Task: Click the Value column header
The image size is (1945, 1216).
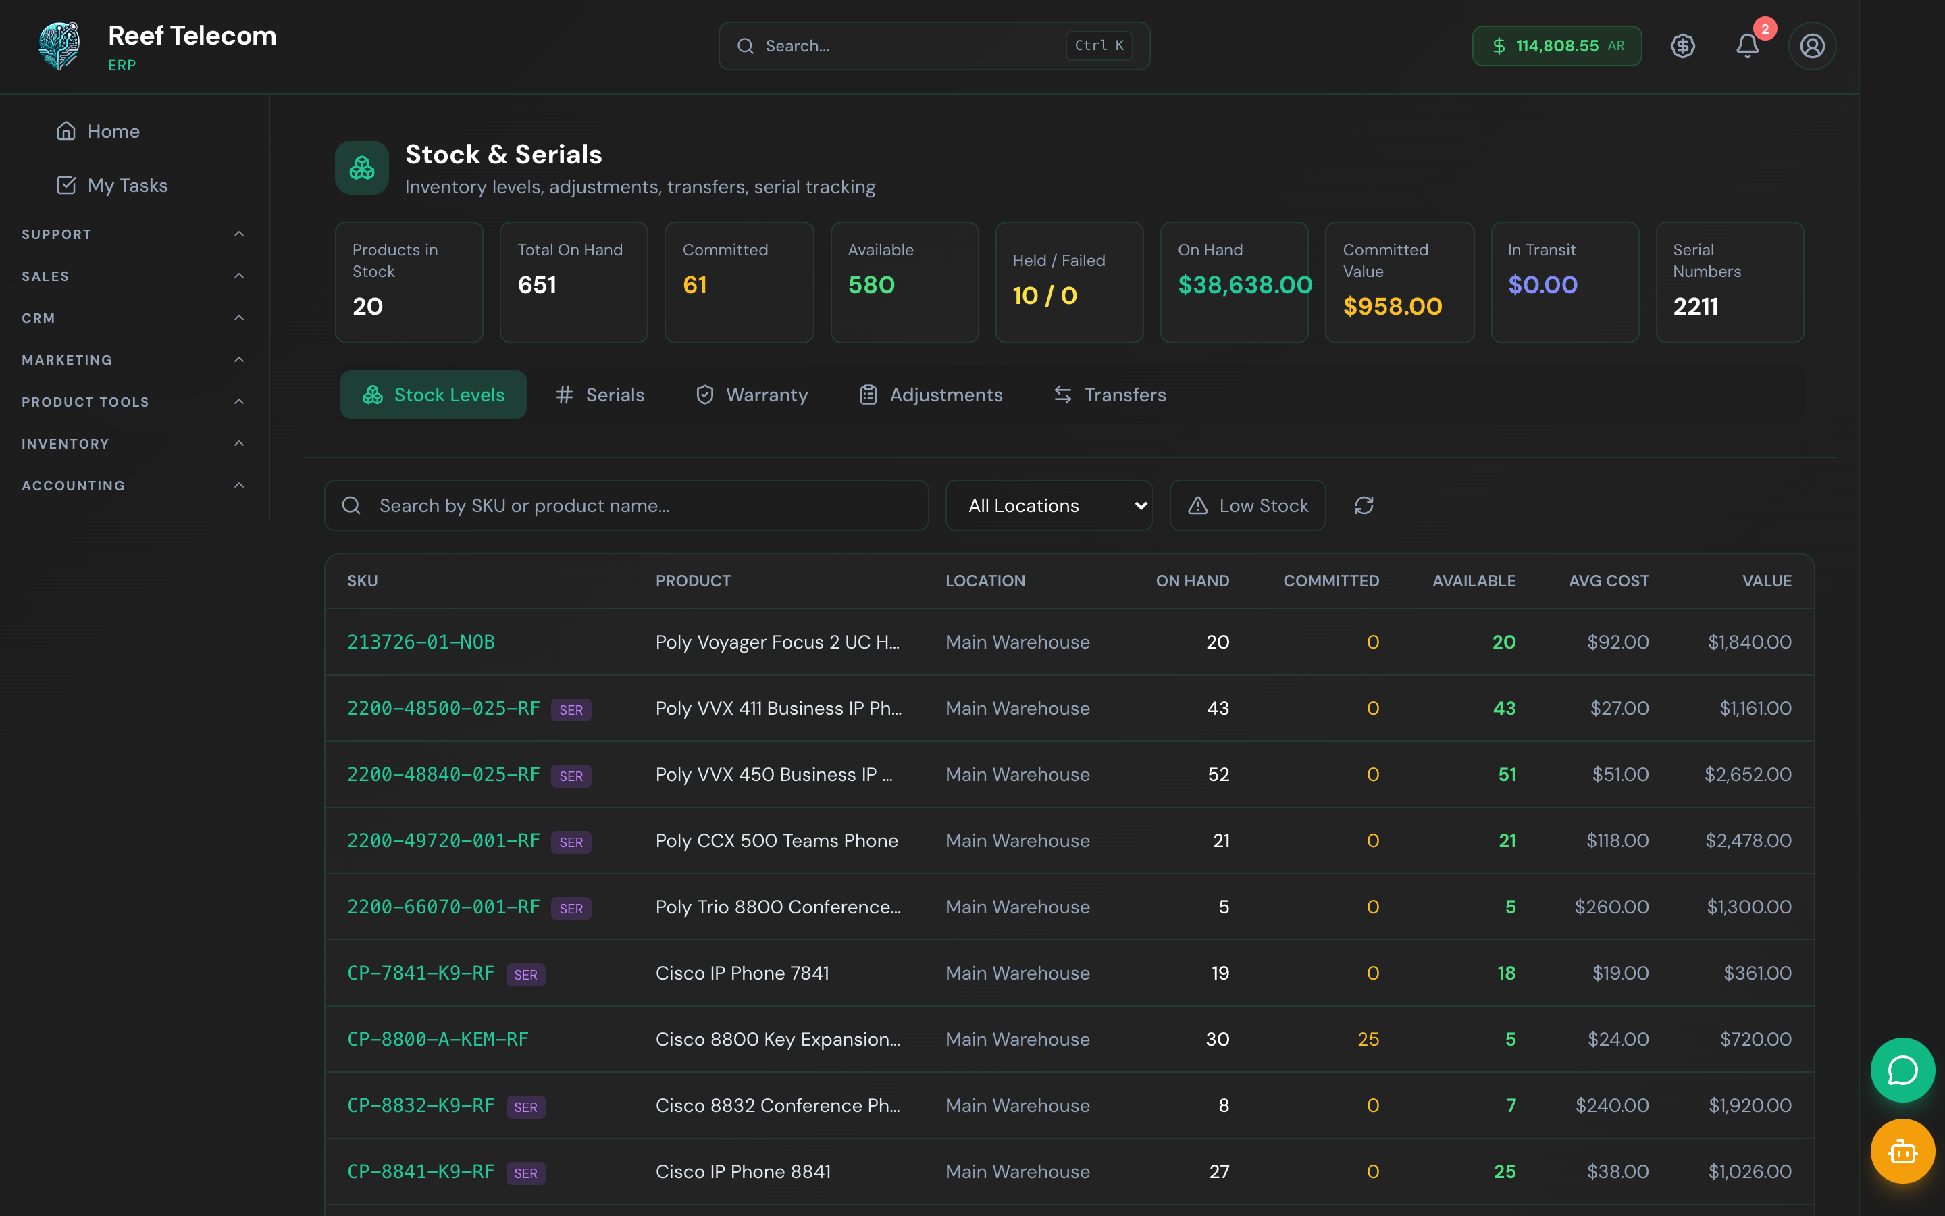Action: (1767, 581)
